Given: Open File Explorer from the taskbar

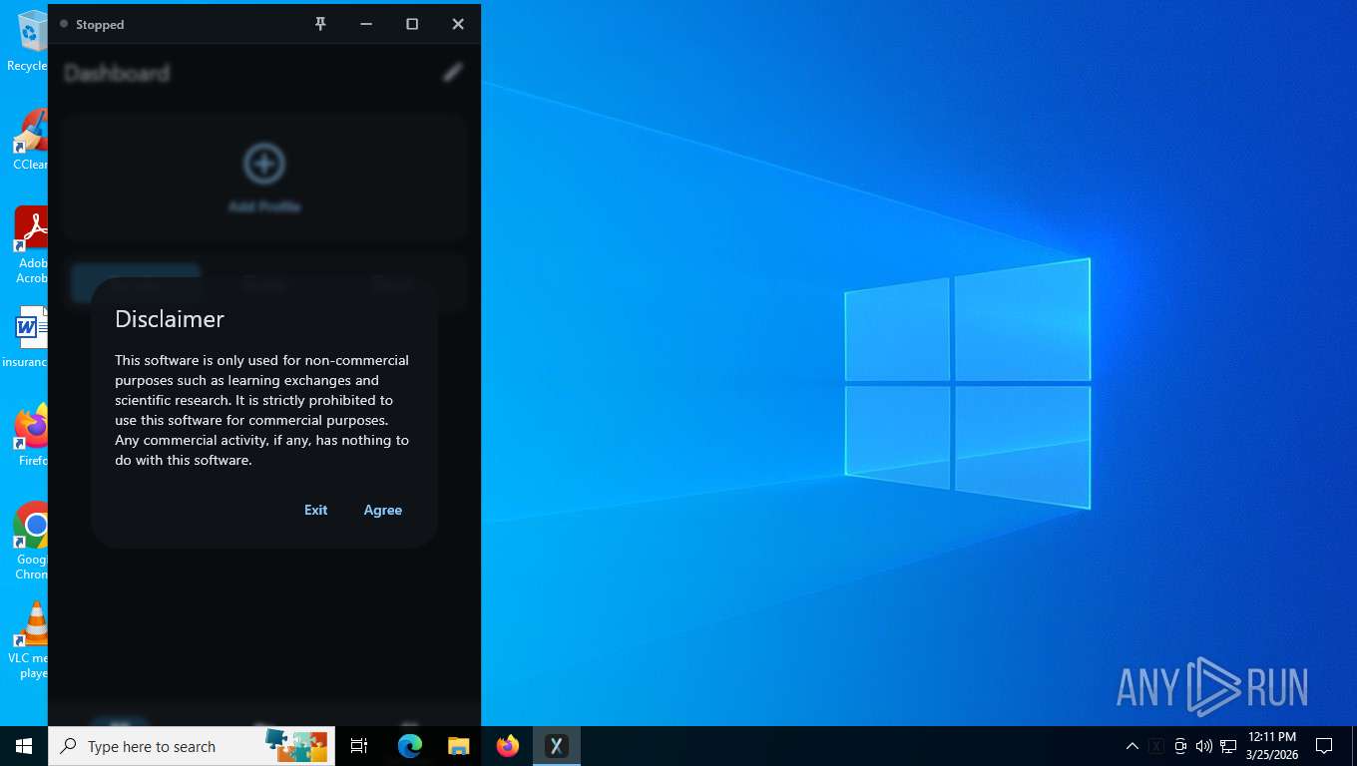Looking at the screenshot, I should tap(458, 746).
